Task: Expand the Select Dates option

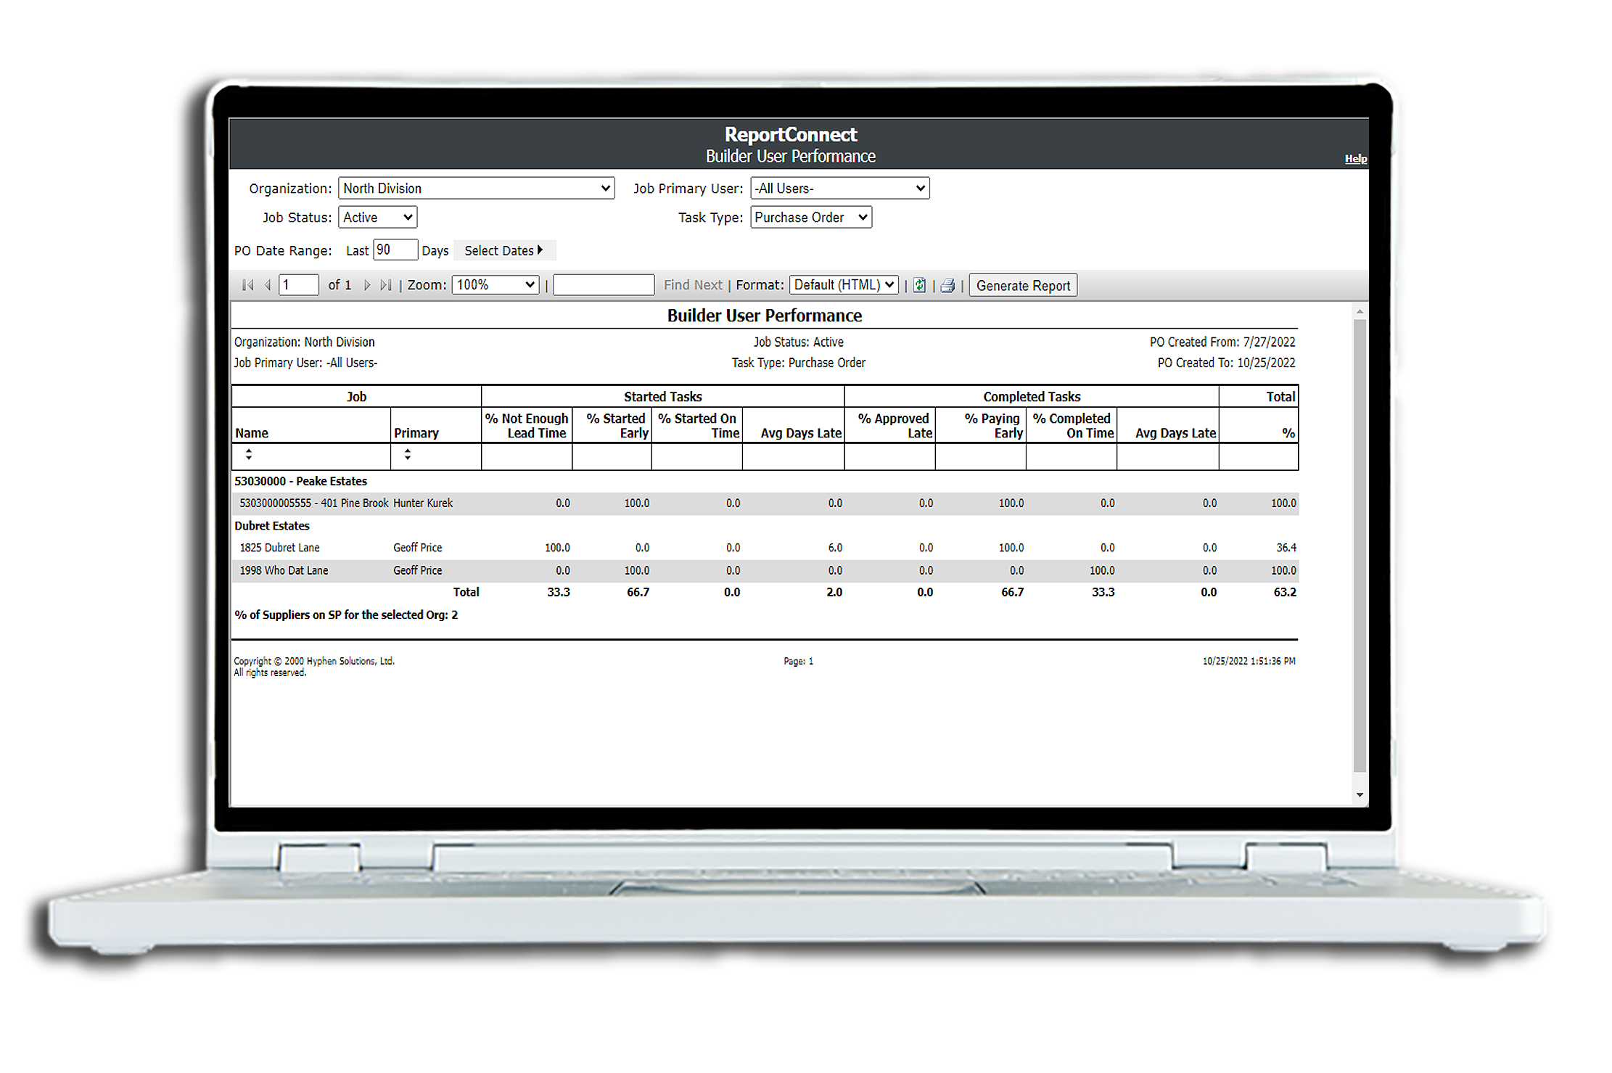Action: click(x=504, y=251)
